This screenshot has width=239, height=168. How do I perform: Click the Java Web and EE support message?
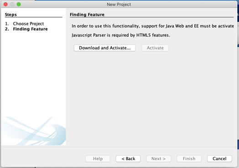click(153, 26)
